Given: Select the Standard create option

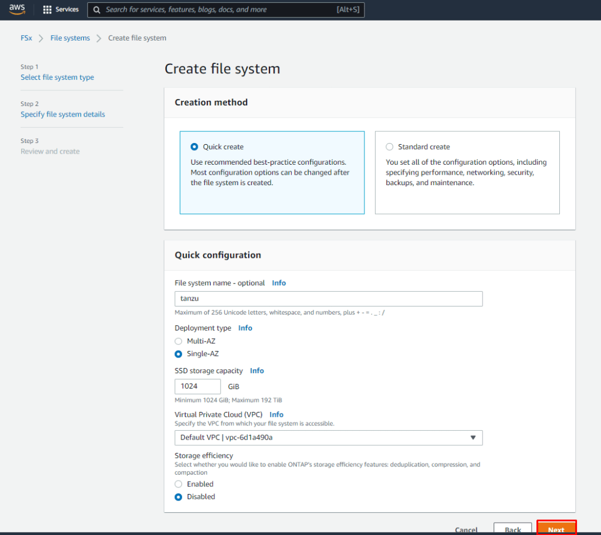Looking at the screenshot, I should pyautogui.click(x=390, y=146).
